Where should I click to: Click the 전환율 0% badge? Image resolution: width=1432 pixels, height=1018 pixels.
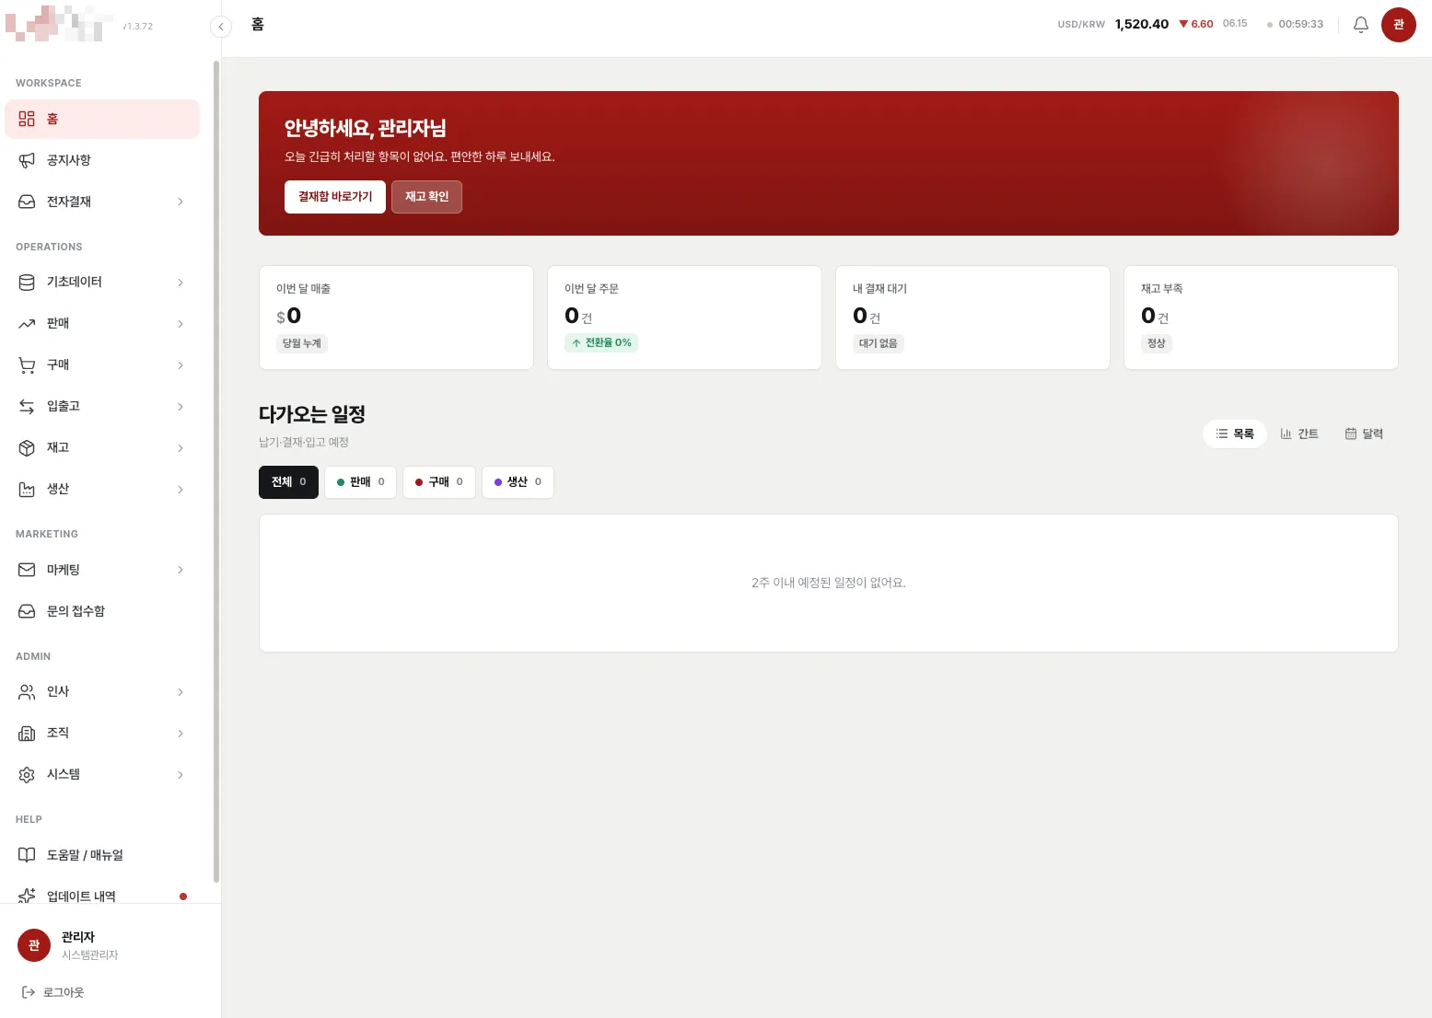click(x=601, y=343)
